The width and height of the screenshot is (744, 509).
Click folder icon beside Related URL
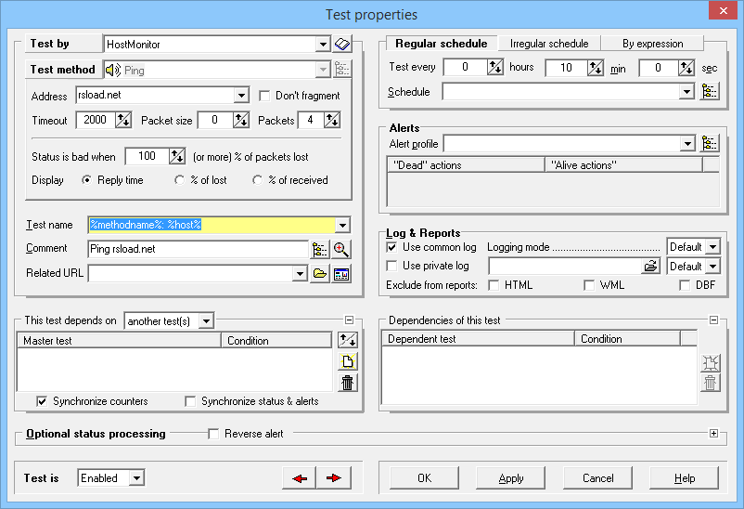320,274
